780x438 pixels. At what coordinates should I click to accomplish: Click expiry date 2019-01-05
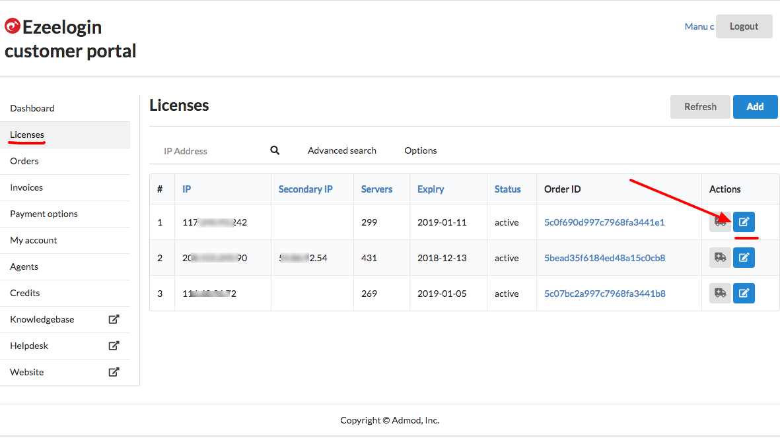pos(442,294)
